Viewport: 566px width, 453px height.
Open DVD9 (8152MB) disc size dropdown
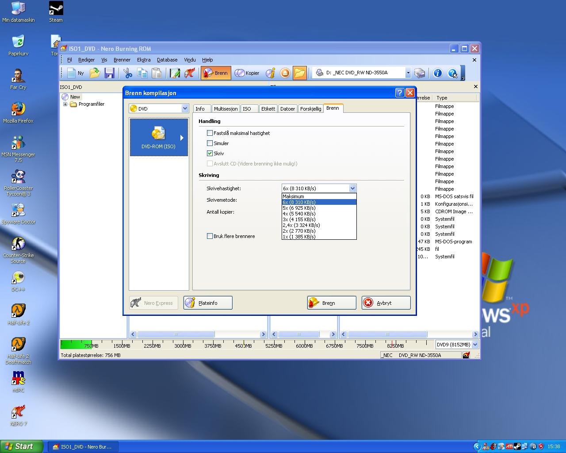(475, 344)
